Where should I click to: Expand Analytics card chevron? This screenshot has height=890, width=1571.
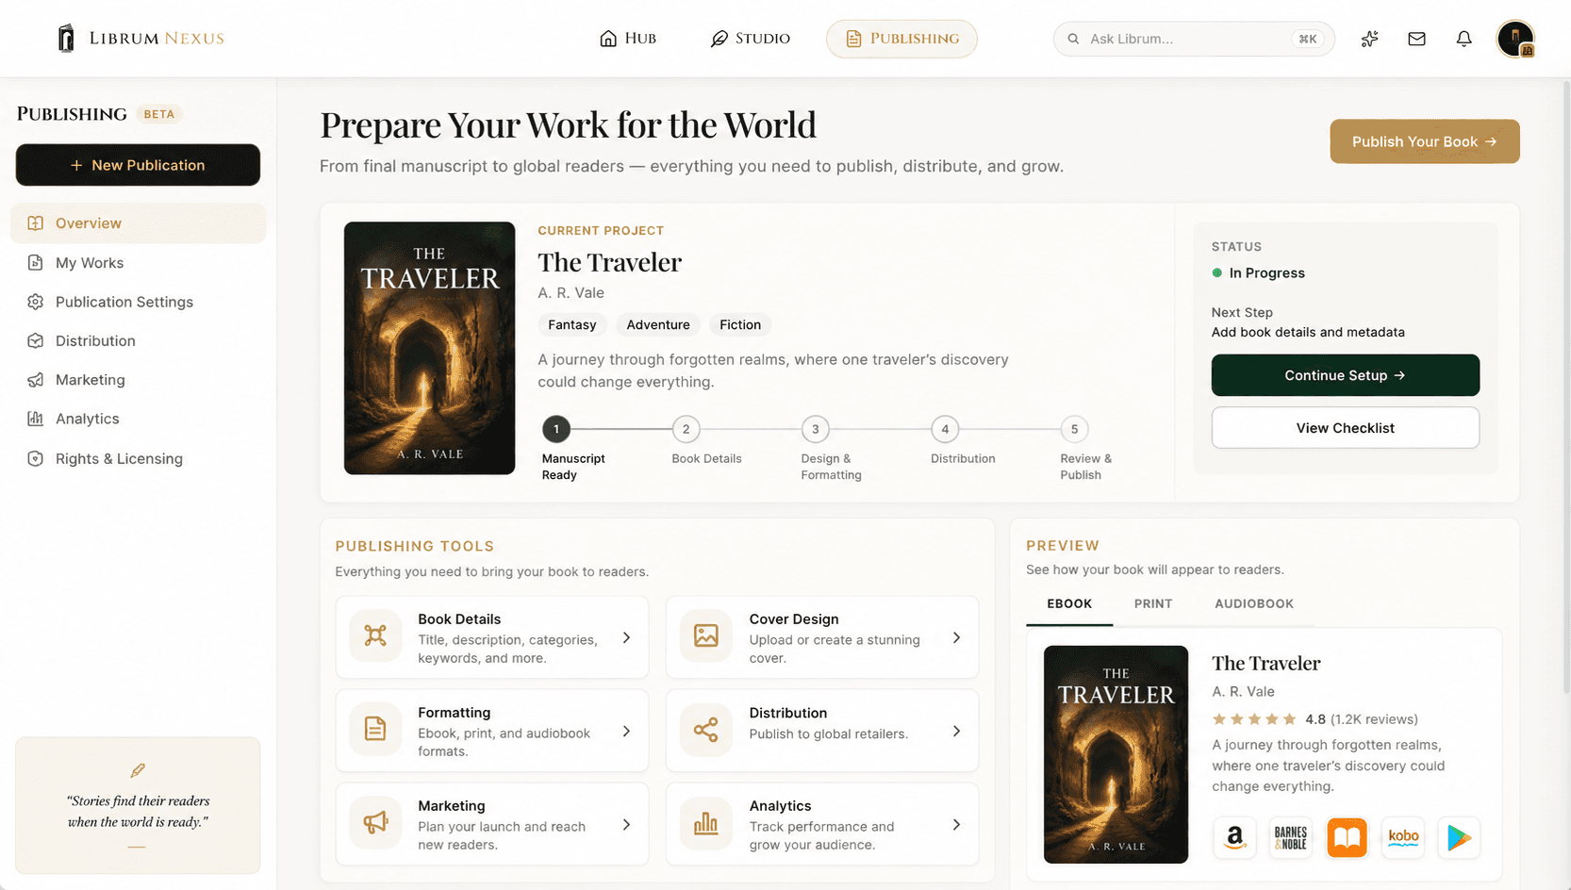[956, 824]
